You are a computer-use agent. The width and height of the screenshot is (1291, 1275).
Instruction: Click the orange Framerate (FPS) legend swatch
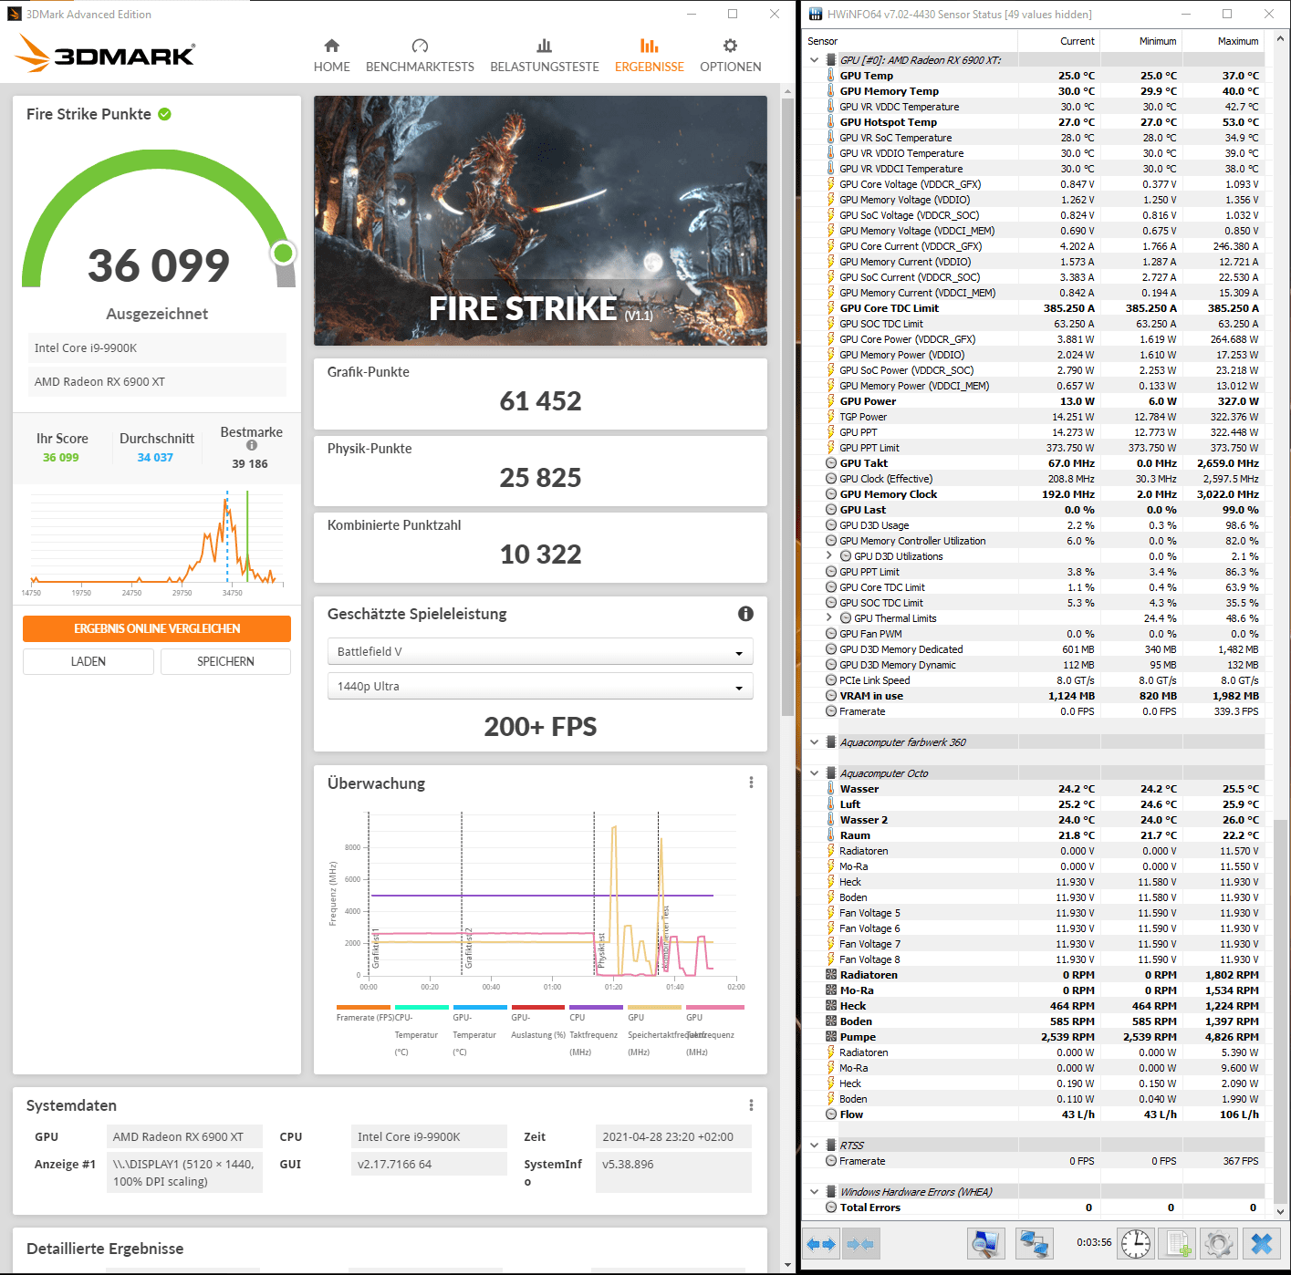coord(363,1008)
